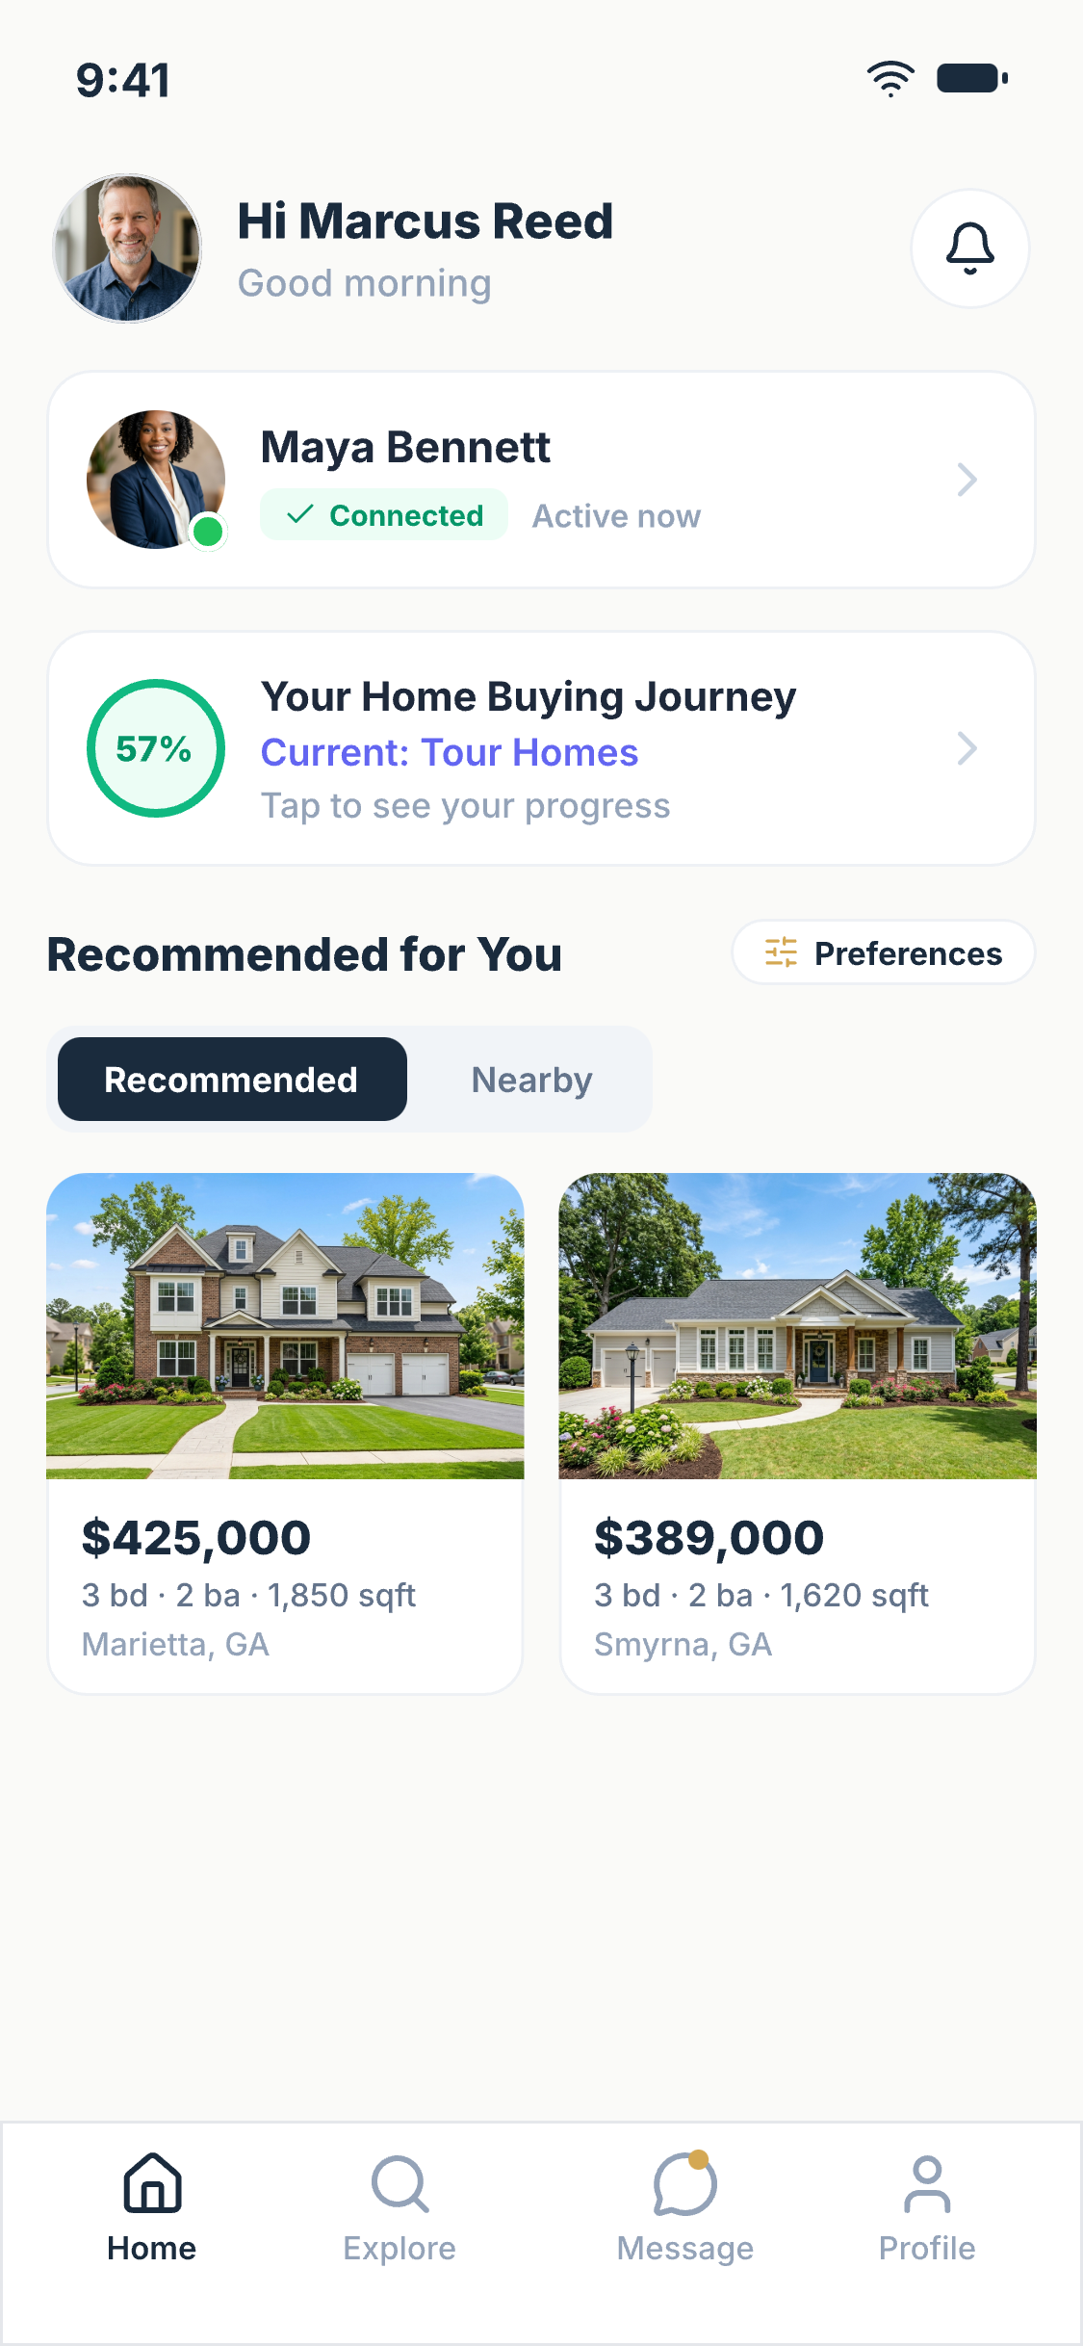
Task: Tap the Connected status badge
Action: [x=384, y=515]
